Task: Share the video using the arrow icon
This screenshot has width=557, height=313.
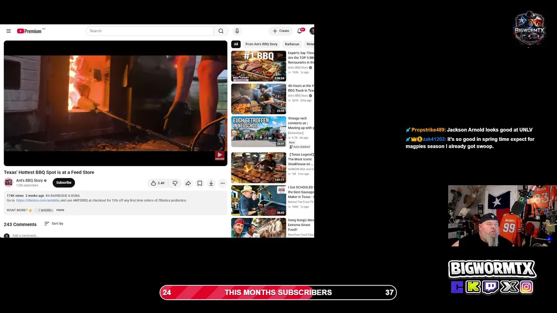Action: click(x=188, y=183)
